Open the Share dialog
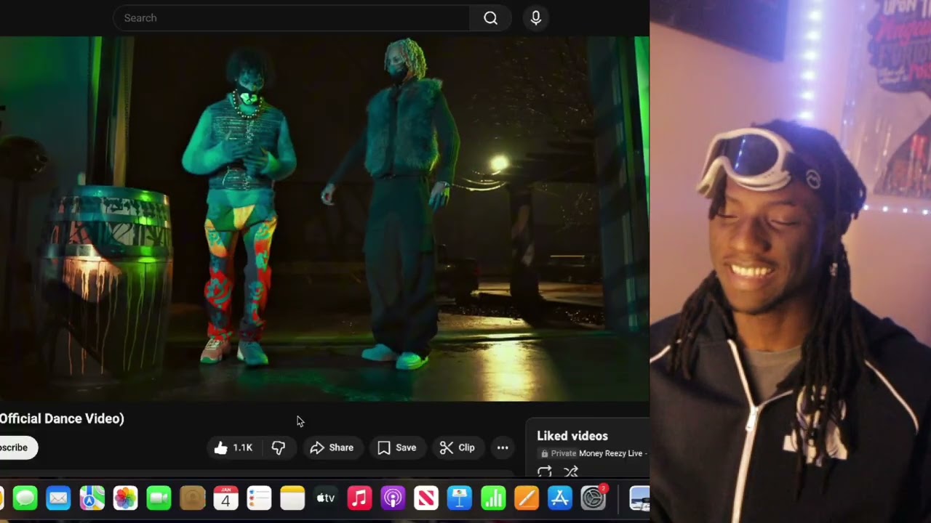This screenshot has width=931, height=523. (x=332, y=447)
